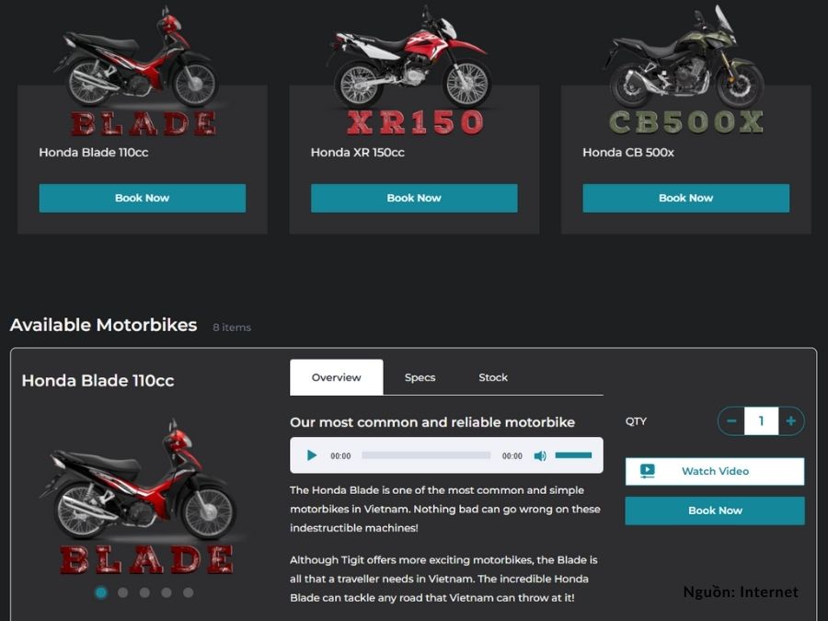Seek on the audio progress bar
The width and height of the screenshot is (828, 621).
(426, 455)
